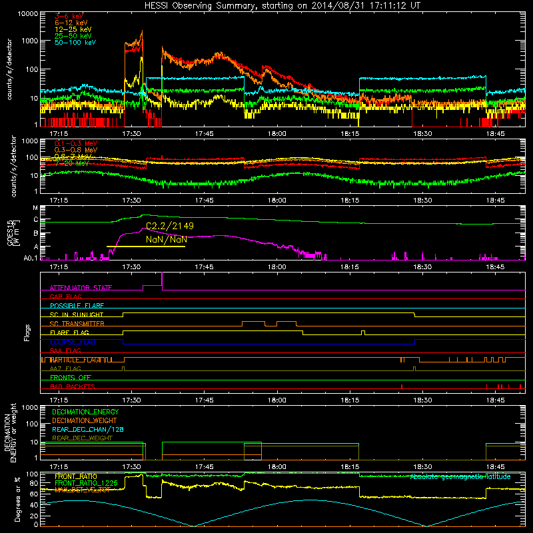The image size is (533, 533).
Task: Click the DECIMATION ENERGY or weight axis label
Action: click(10, 432)
